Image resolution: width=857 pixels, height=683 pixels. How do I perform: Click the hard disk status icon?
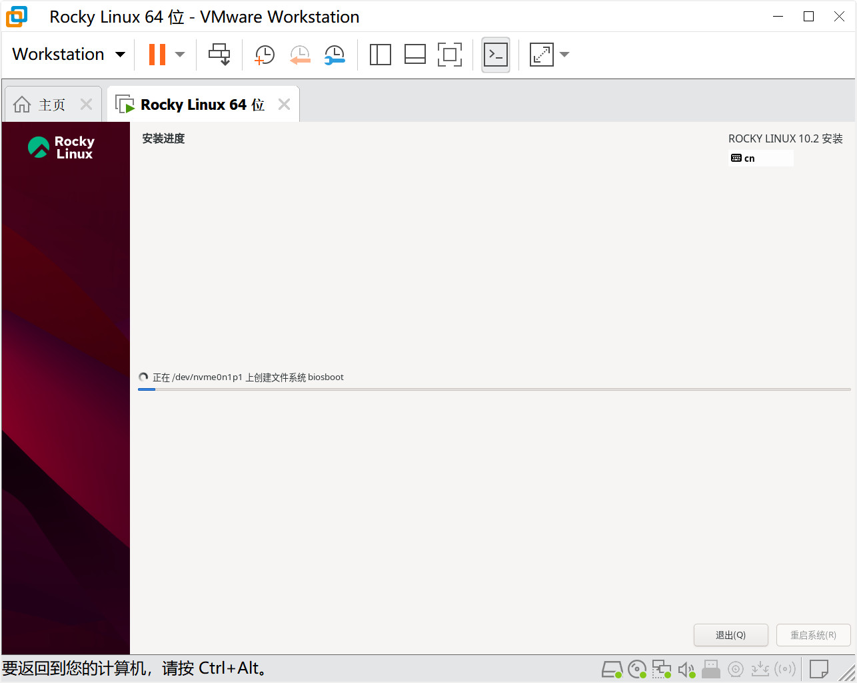tap(612, 669)
